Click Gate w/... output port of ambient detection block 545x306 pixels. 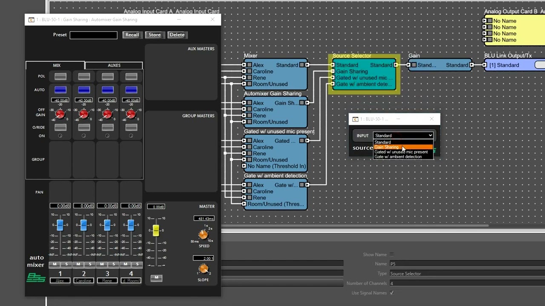(x=307, y=185)
